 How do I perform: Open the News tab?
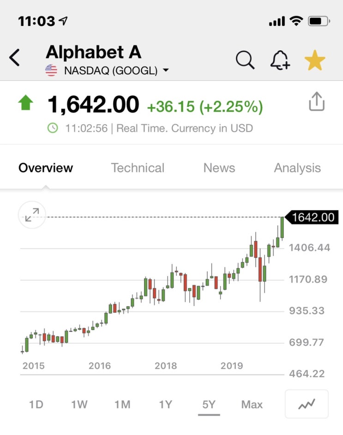[219, 168]
